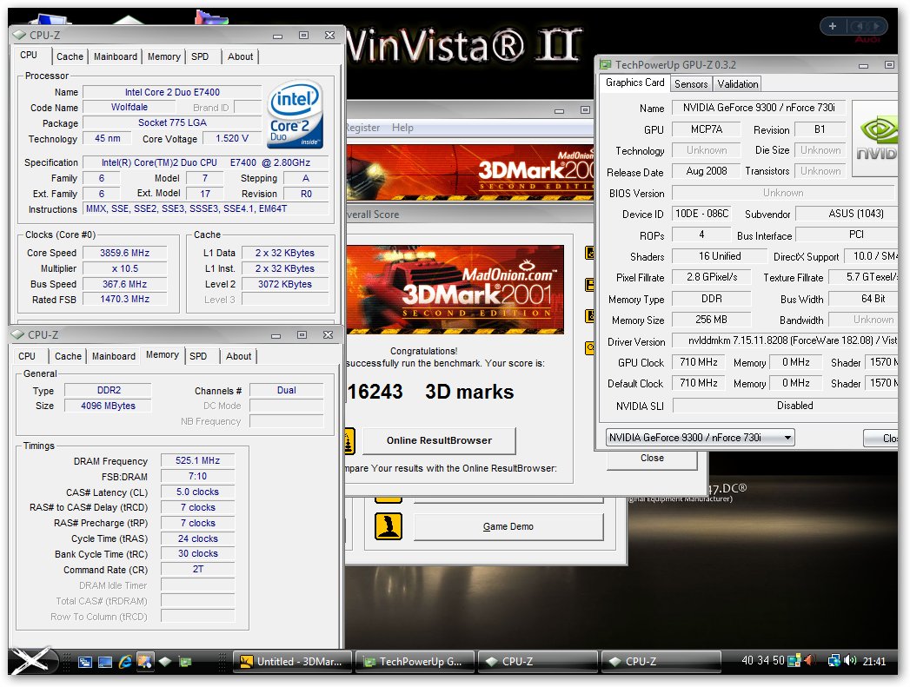Click GPU-Z Release Date 'Aug 2008'

[x=707, y=172]
